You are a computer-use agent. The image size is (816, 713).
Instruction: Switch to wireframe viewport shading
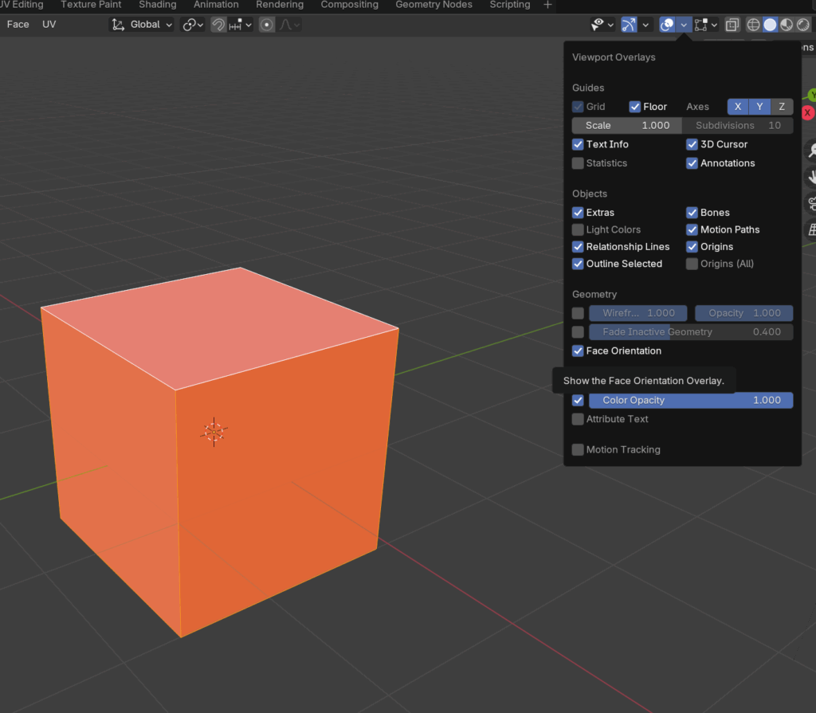click(x=753, y=25)
